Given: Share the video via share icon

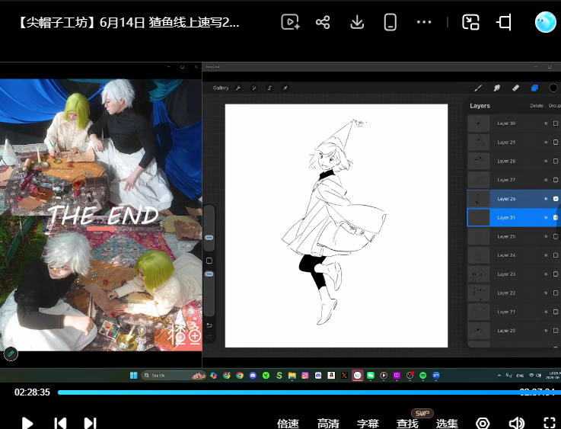Looking at the screenshot, I should [323, 22].
